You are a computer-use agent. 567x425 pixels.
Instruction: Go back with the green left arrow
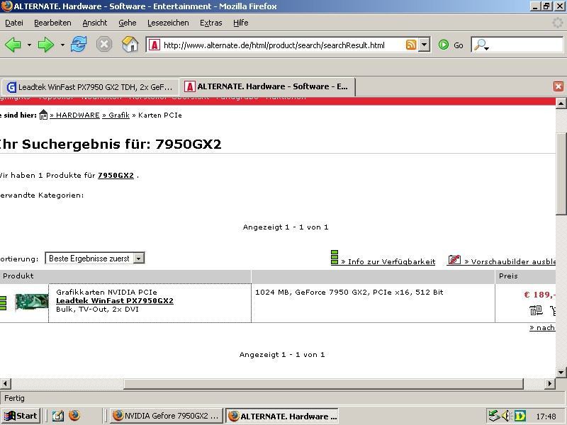(13, 45)
